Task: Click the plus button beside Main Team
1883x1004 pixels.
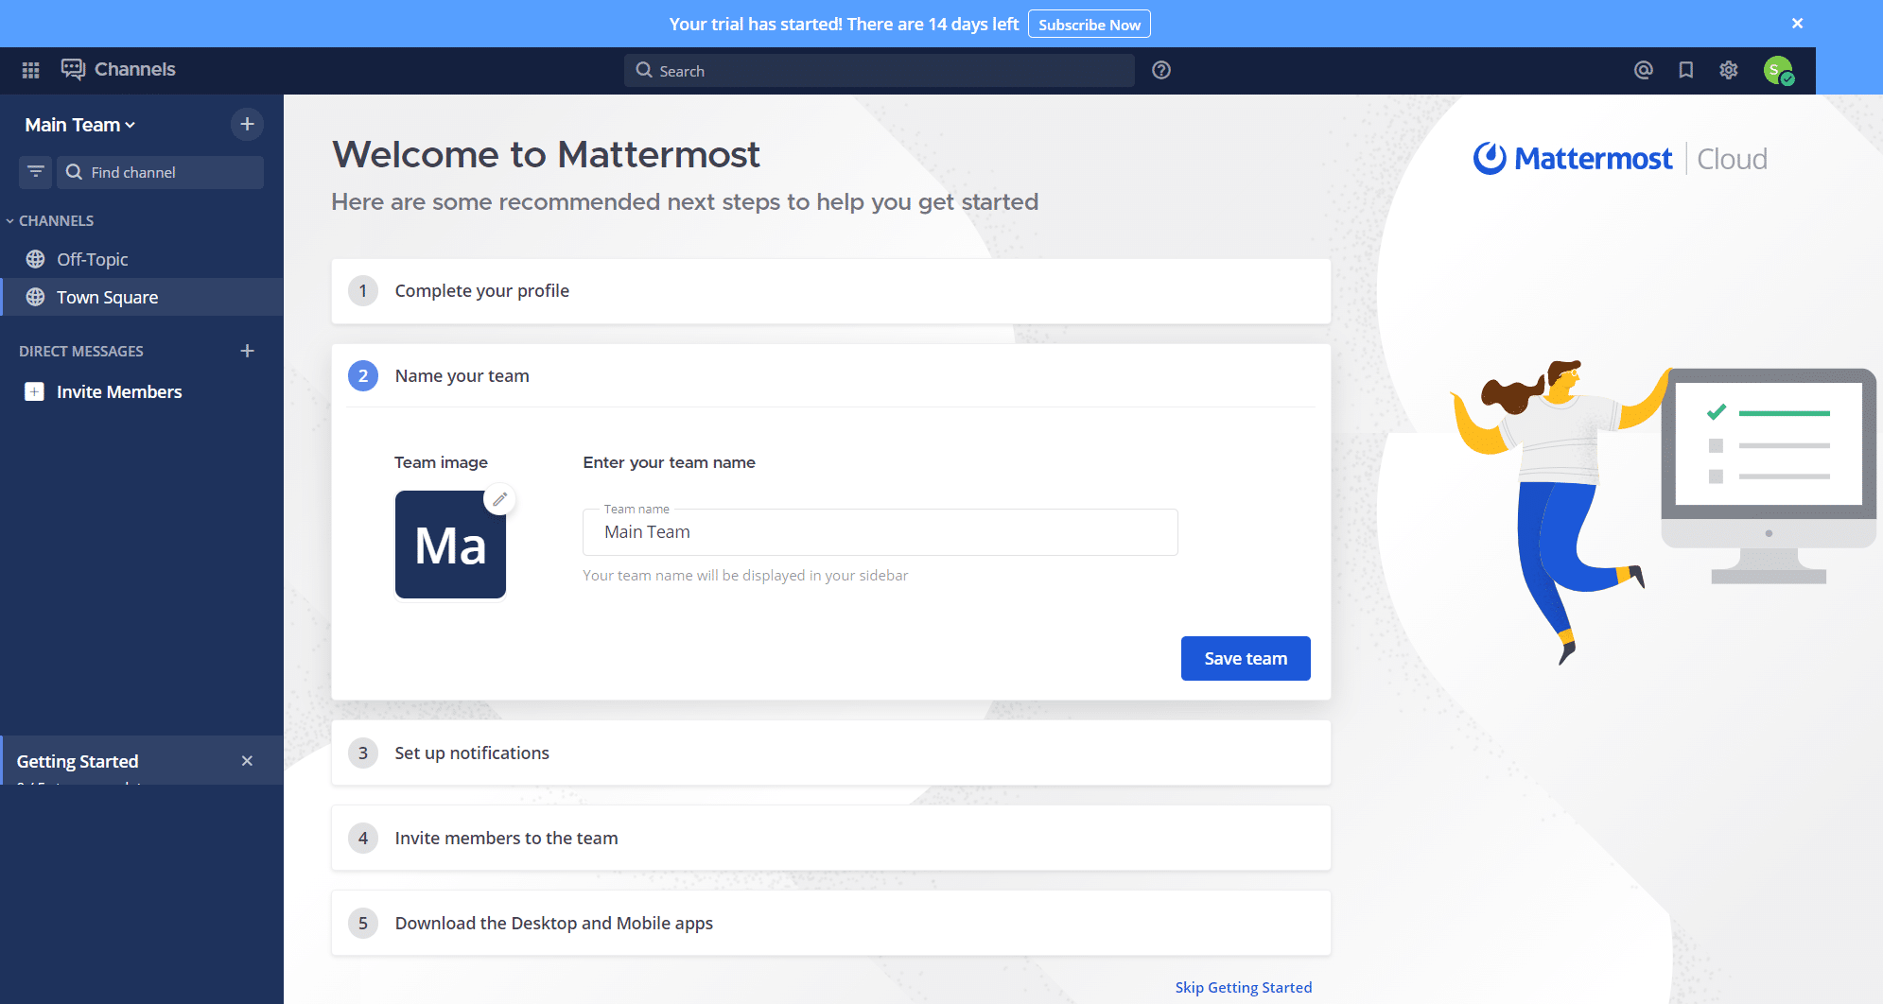Action: pyautogui.click(x=247, y=124)
